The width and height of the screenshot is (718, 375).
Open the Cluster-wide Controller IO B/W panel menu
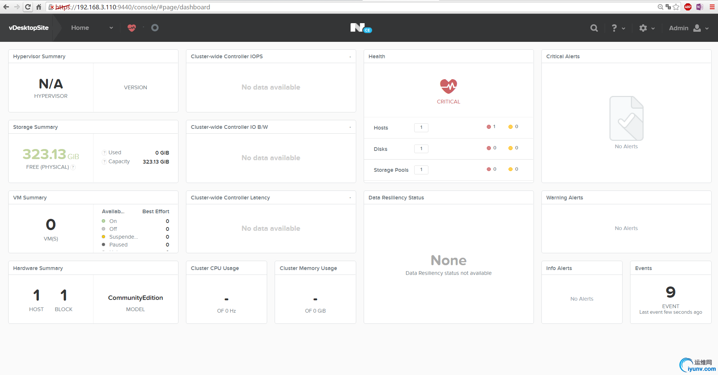pyautogui.click(x=350, y=127)
